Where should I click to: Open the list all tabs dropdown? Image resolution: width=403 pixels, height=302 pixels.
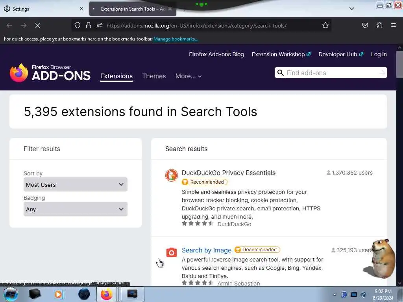coord(352,9)
